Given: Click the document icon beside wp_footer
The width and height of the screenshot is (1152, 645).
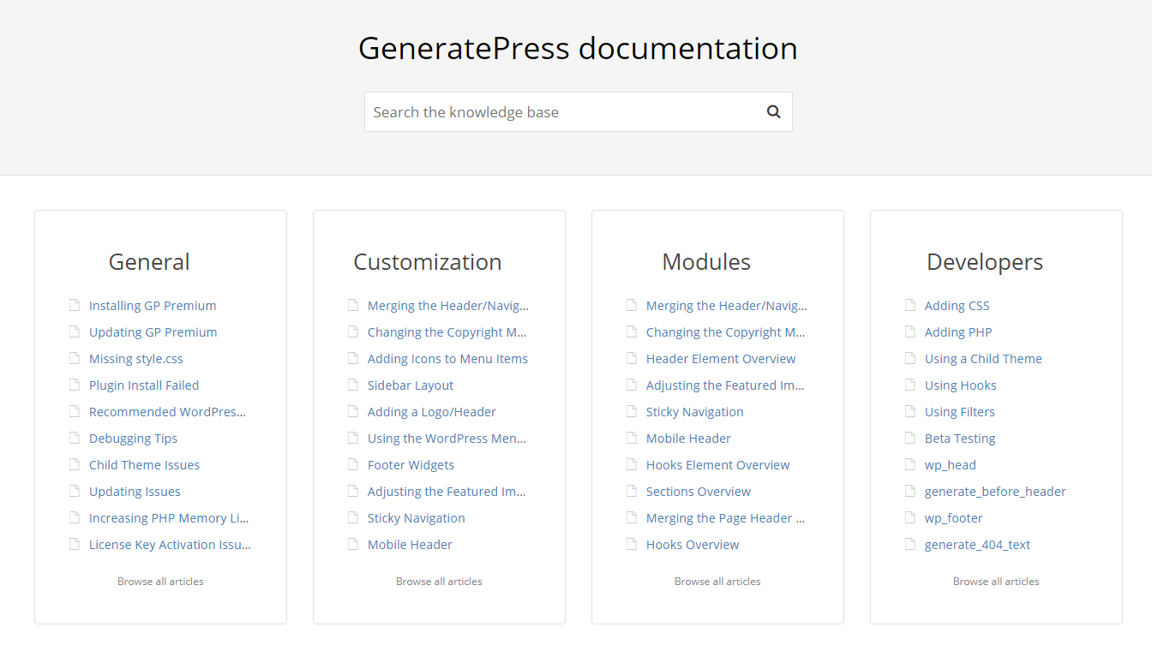Looking at the screenshot, I should 910,517.
